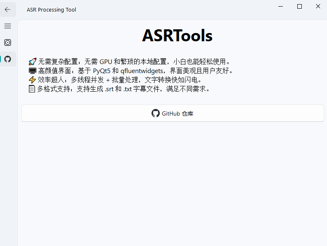Image resolution: width=327 pixels, height=246 pixels.
Task: Open the GitHub 仓库 button
Action: (173, 113)
